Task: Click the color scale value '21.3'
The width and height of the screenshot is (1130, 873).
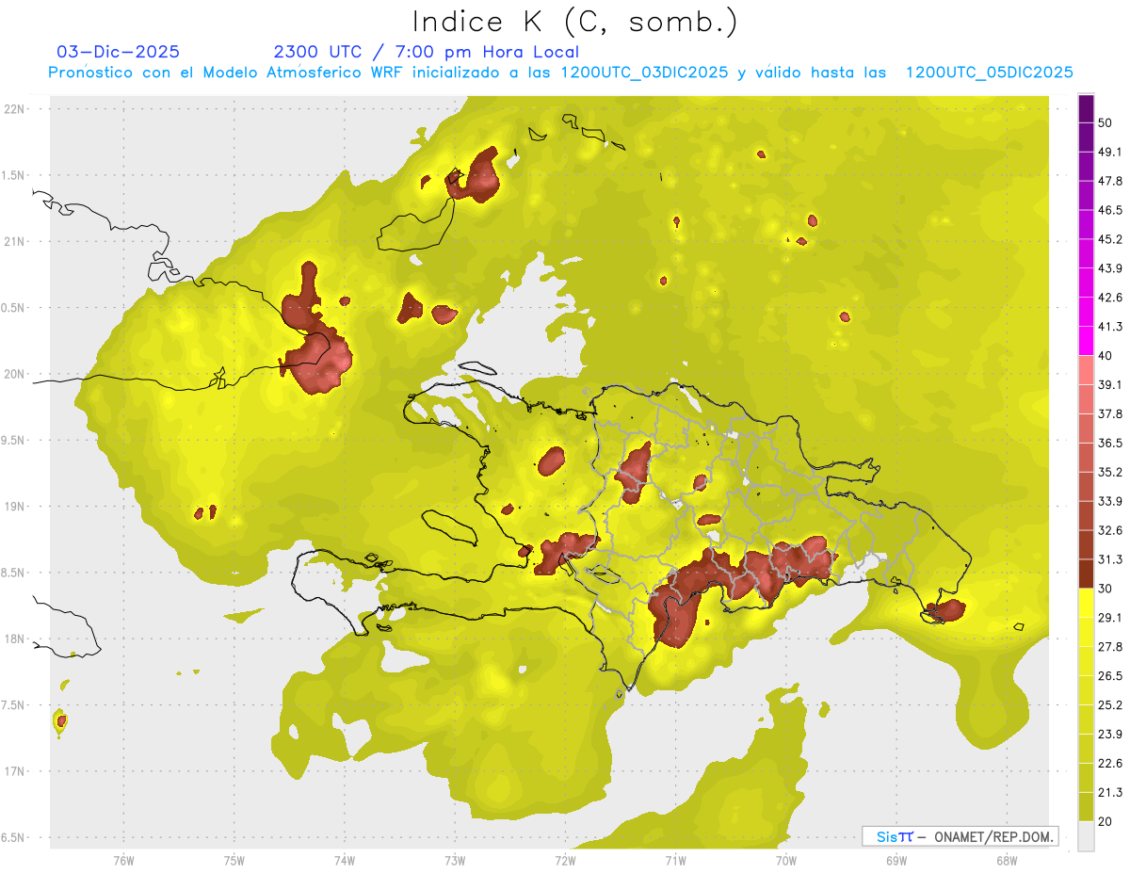Action: (x=1110, y=793)
